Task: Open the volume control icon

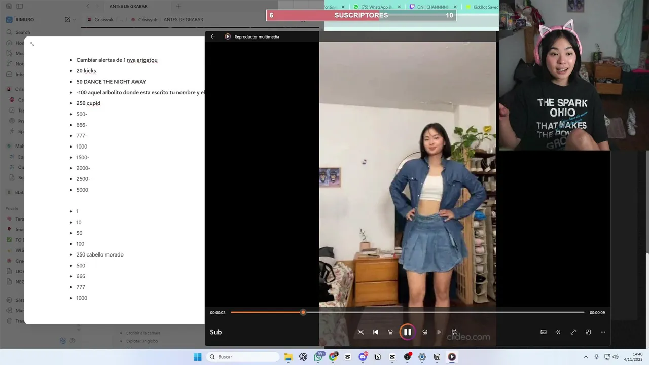Action: click(558, 332)
